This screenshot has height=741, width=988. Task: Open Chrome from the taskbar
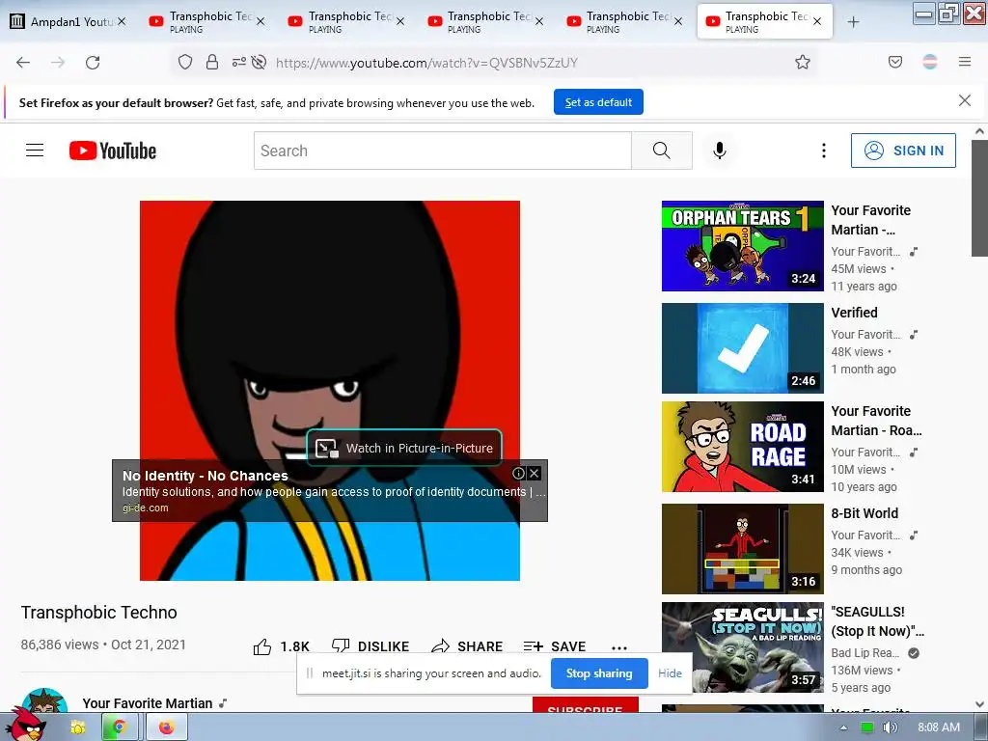119,727
